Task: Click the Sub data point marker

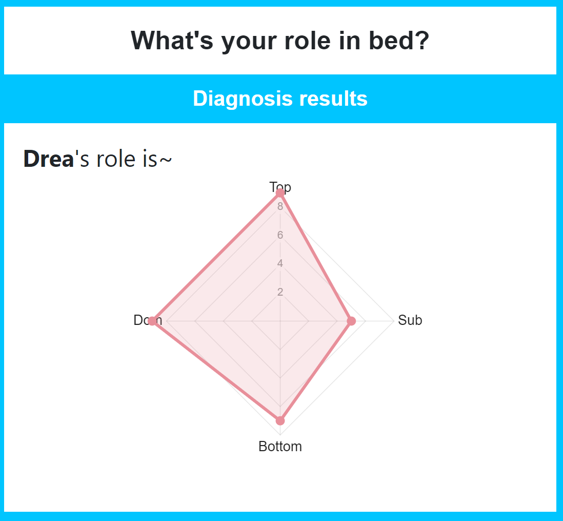Action: point(351,321)
